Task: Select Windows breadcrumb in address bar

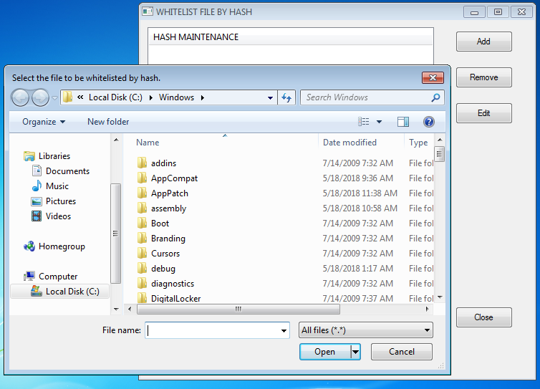Action: 176,97
